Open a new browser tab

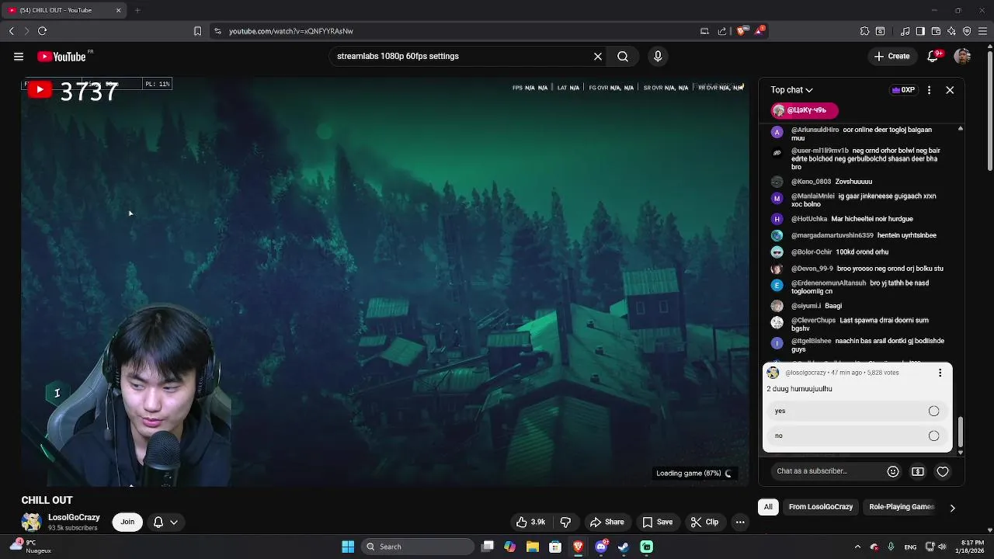click(137, 10)
